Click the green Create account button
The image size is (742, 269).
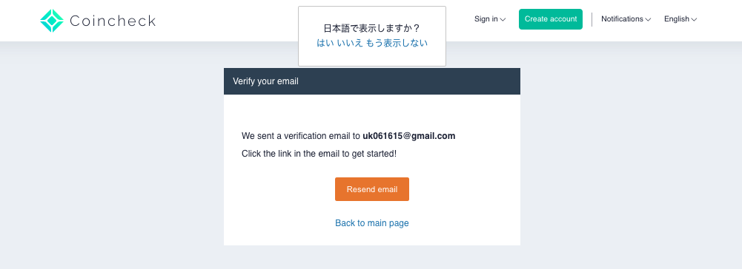click(x=551, y=19)
